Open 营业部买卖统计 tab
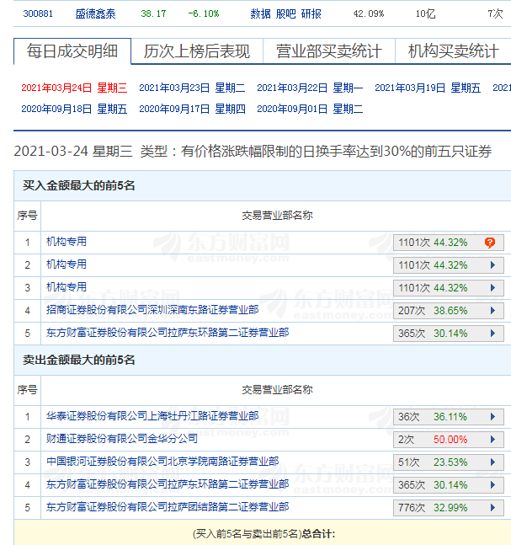This screenshot has width=511, height=545. pyautogui.click(x=329, y=51)
